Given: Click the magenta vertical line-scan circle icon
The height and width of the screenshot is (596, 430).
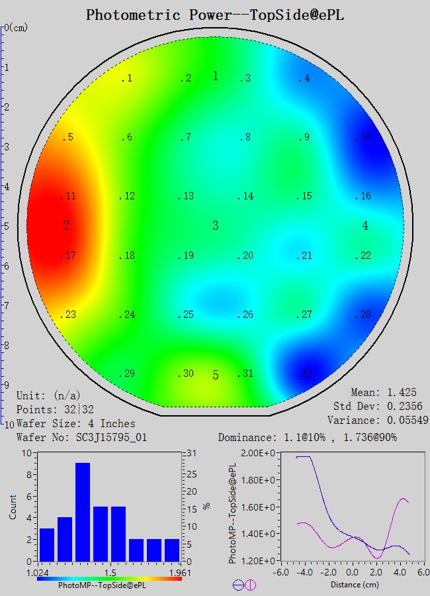Looking at the screenshot, I should (250, 585).
